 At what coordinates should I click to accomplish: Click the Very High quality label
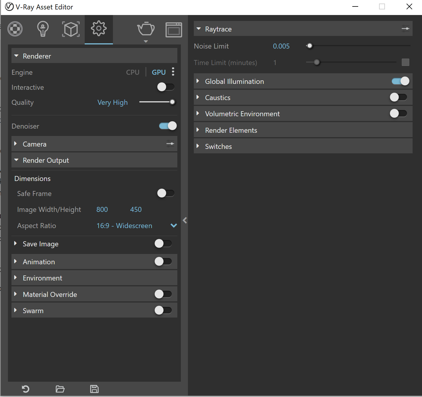click(x=113, y=102)
